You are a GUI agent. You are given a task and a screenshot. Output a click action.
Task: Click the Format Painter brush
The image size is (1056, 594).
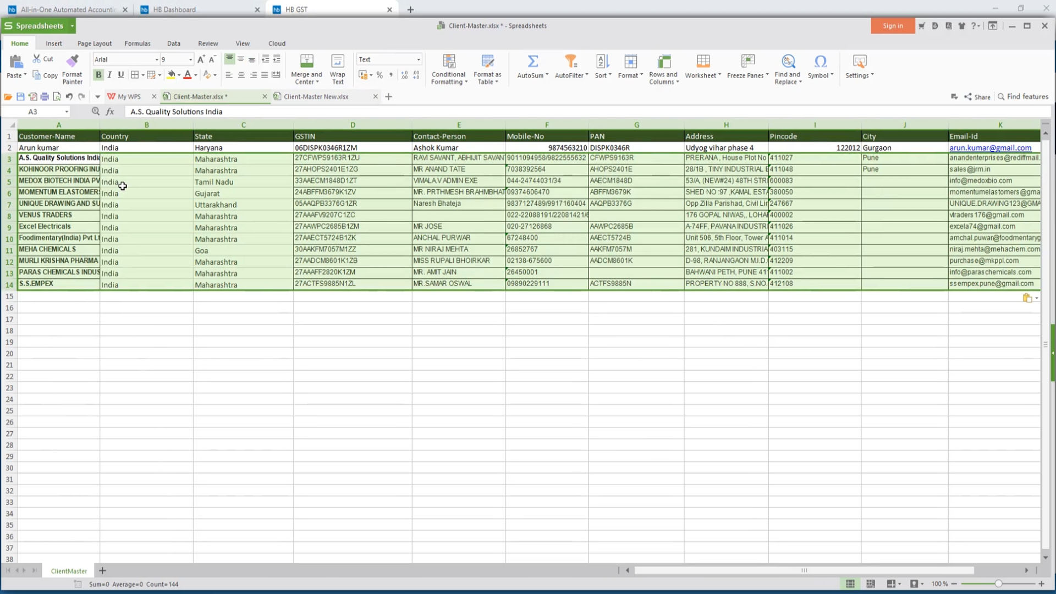click(x=72, y=61)
